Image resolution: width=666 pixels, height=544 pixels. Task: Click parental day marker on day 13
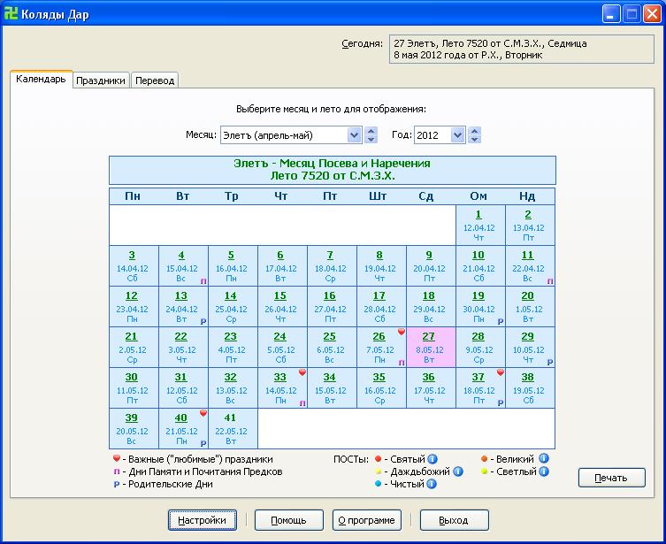203,321
